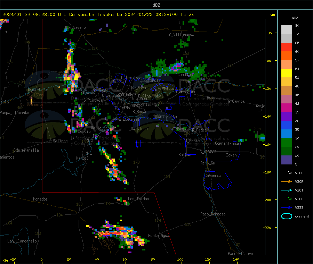Viewport: 313px width, 264px height.
Task: Click the 'Cda_Amarilla' map label
Action: 26,150
